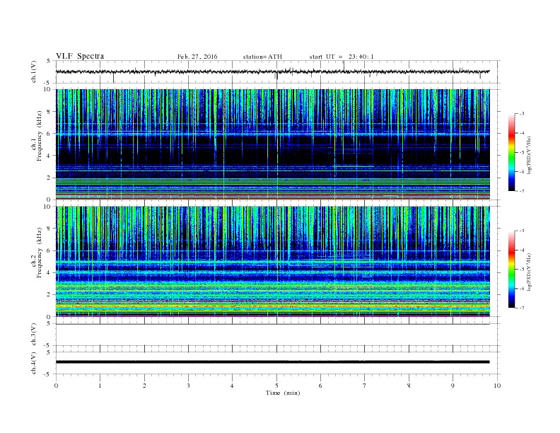The height and width of the screenshot is (433, 560).
Task: Click the ch.2 'Frequency (kHz)' axis label
Action: pyautogui.click(x=39, y=253)
